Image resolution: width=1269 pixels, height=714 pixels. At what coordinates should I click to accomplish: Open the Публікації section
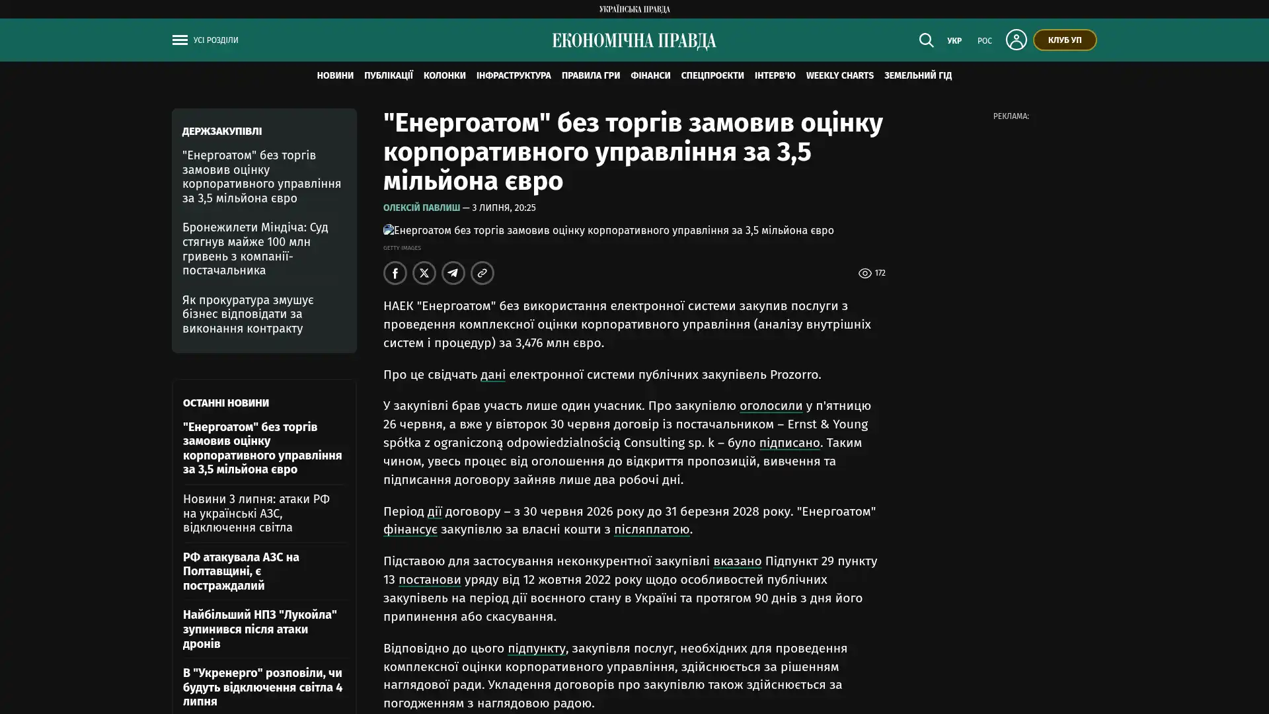pyautogui.click(x=389, y=76)
